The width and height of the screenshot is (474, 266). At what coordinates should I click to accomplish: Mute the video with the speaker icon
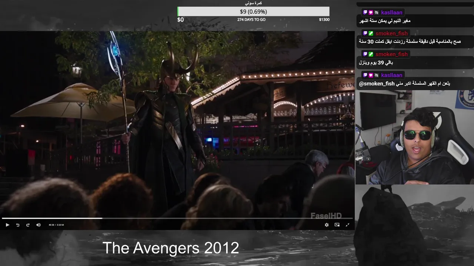click(38, 225)
